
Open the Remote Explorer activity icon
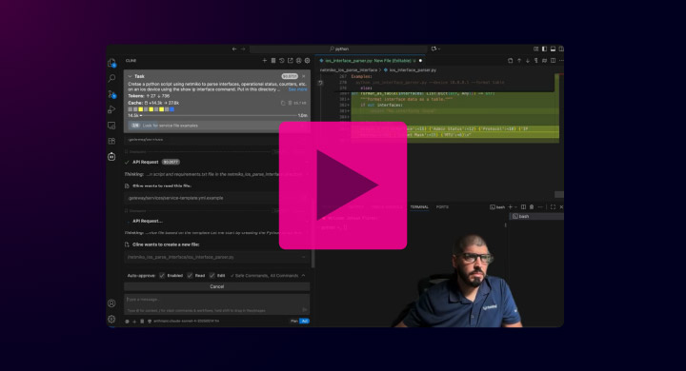[111, 126]
